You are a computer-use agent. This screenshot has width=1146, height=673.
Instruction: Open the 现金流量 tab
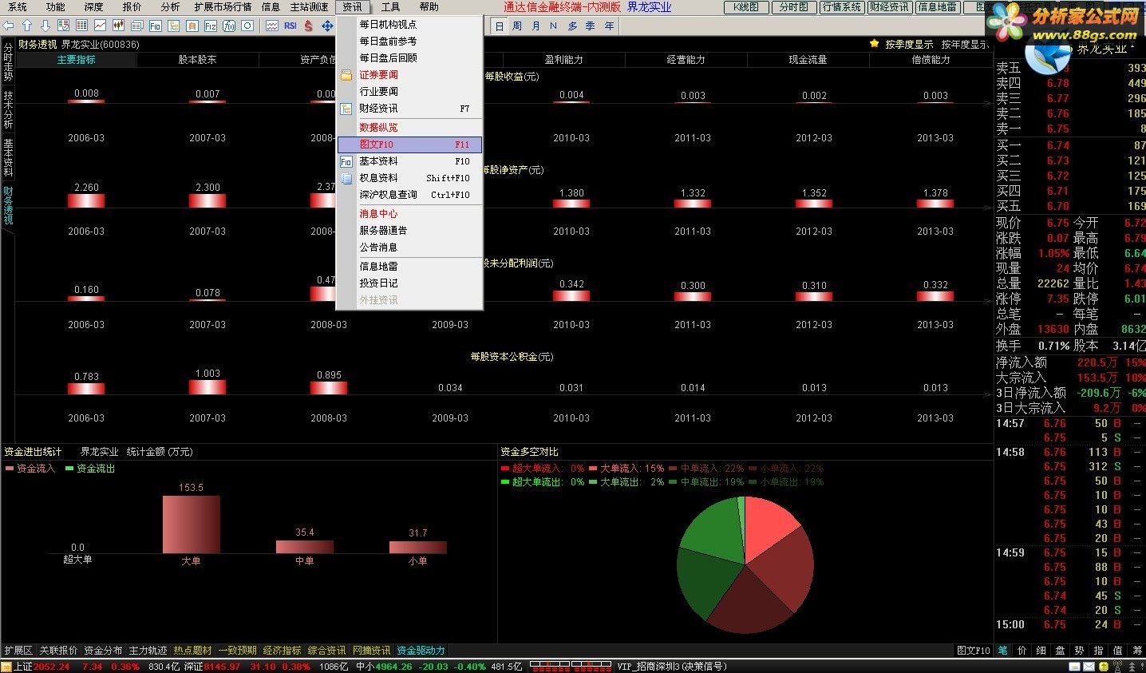808,60
